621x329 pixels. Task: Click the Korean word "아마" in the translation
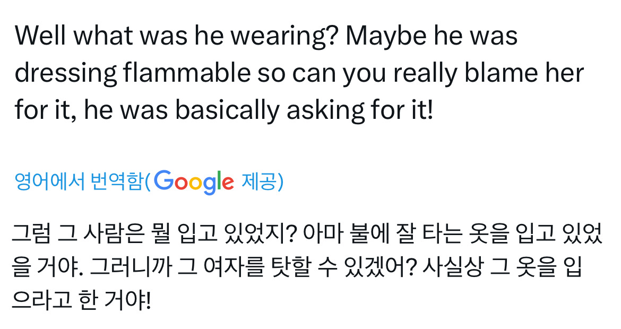tap(320, 234)
